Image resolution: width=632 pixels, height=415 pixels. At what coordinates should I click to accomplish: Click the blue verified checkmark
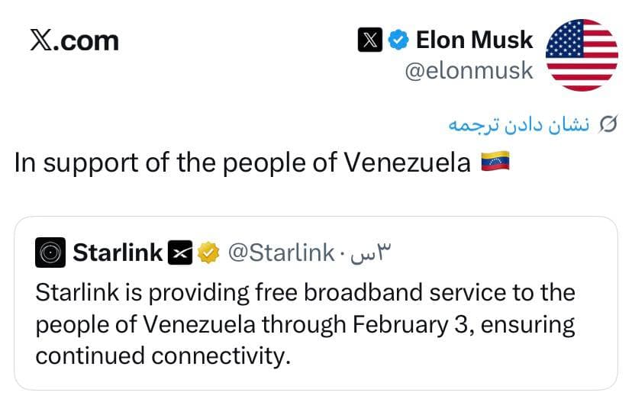[398, 40]
